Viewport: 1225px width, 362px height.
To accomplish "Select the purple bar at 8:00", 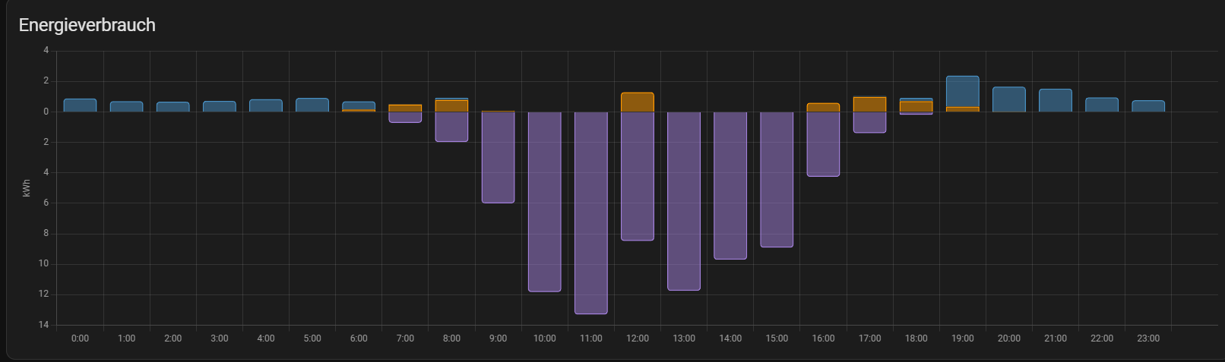I will (x=451, y=127).
